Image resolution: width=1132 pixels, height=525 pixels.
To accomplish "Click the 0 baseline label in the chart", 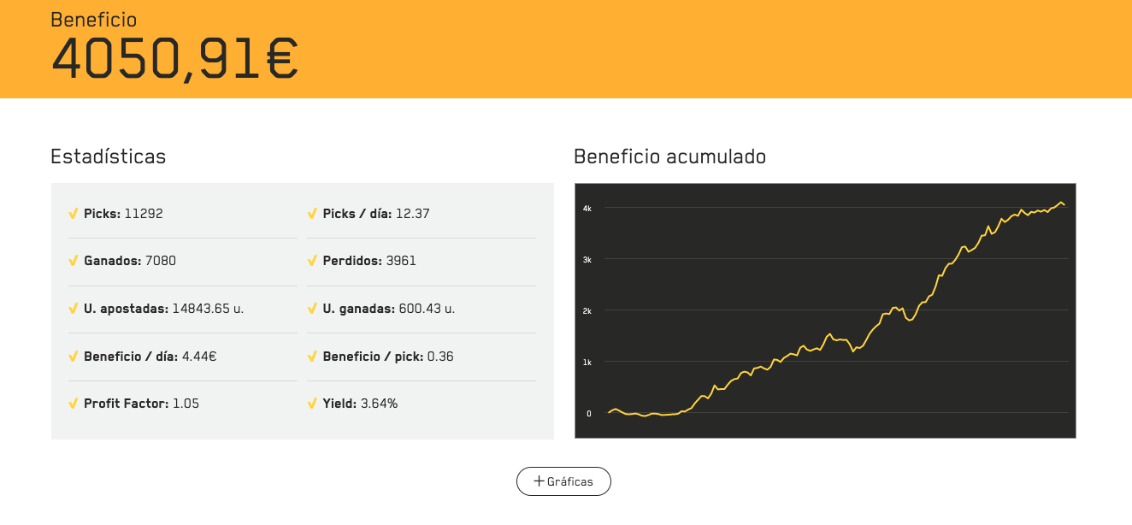I will [x=588, y=413].
